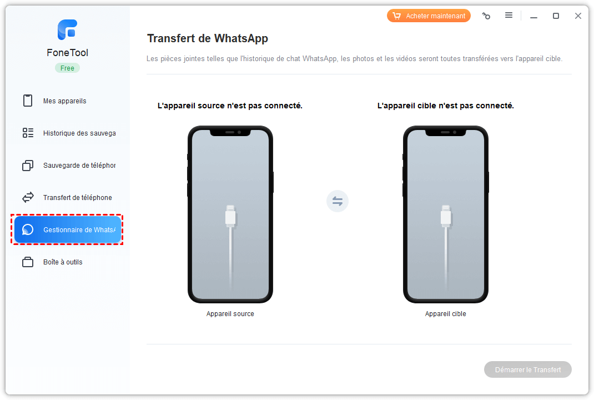Click the FoneTool logo icon
Screen dimensions: 594x400
coord(67,29)
